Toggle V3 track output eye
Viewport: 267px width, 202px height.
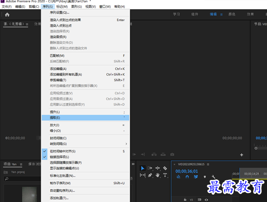point(206,200)
